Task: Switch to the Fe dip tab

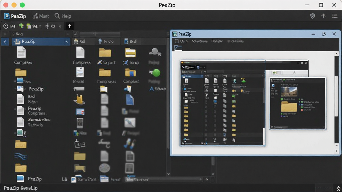Action: pos(107,41)
